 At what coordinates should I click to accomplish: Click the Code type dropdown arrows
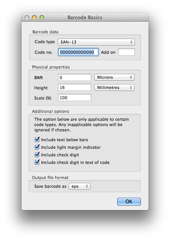(x=131, y=42)
